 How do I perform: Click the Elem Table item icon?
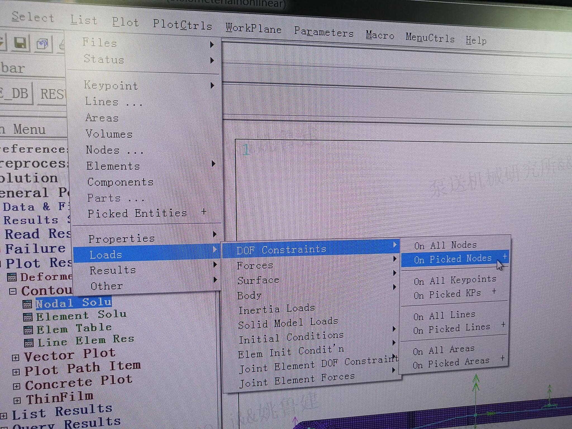28,330
